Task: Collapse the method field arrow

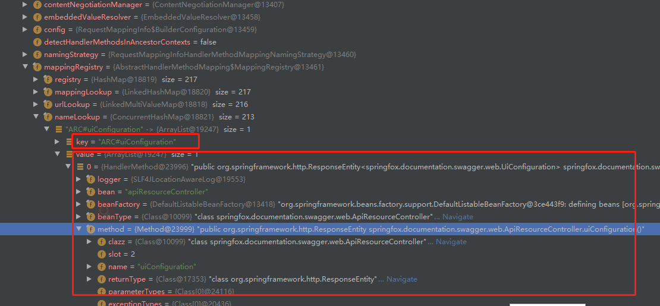Action: coord(78,229)
